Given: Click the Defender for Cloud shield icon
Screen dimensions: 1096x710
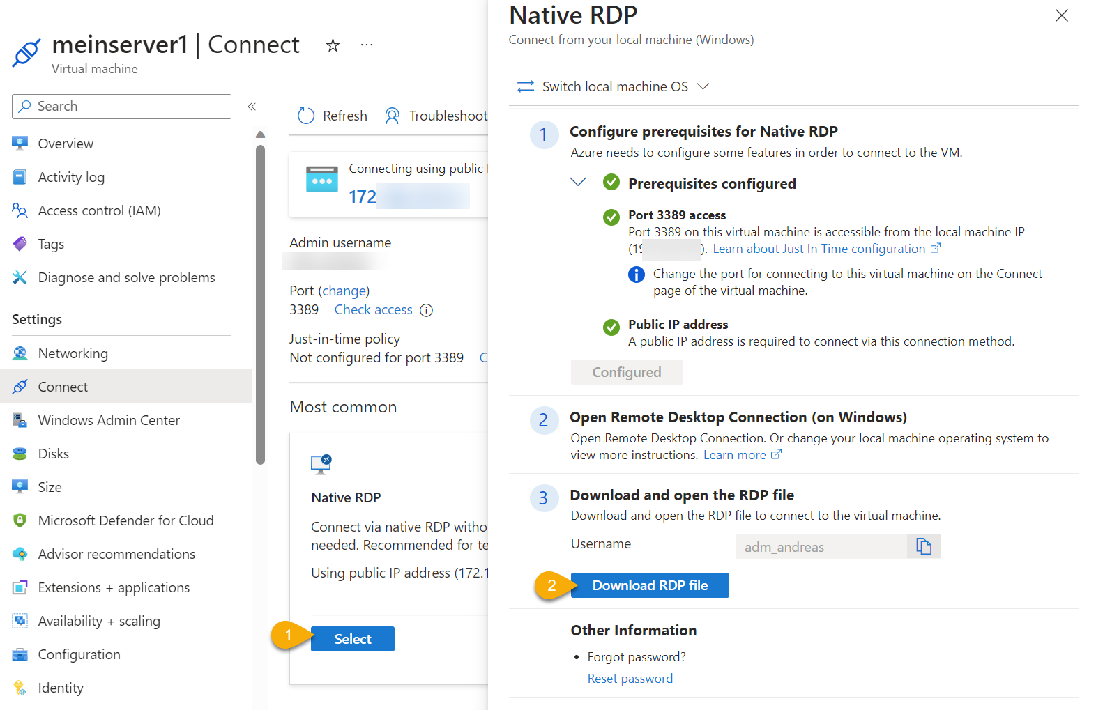Looking at the screenshot, I should tap(20, 520).
